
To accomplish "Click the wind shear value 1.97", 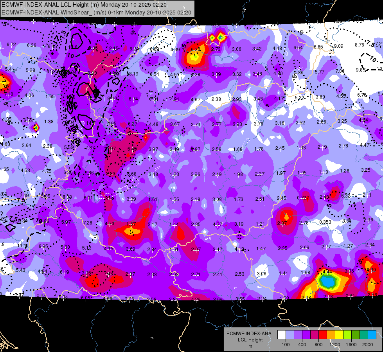I will pos(281,173).
